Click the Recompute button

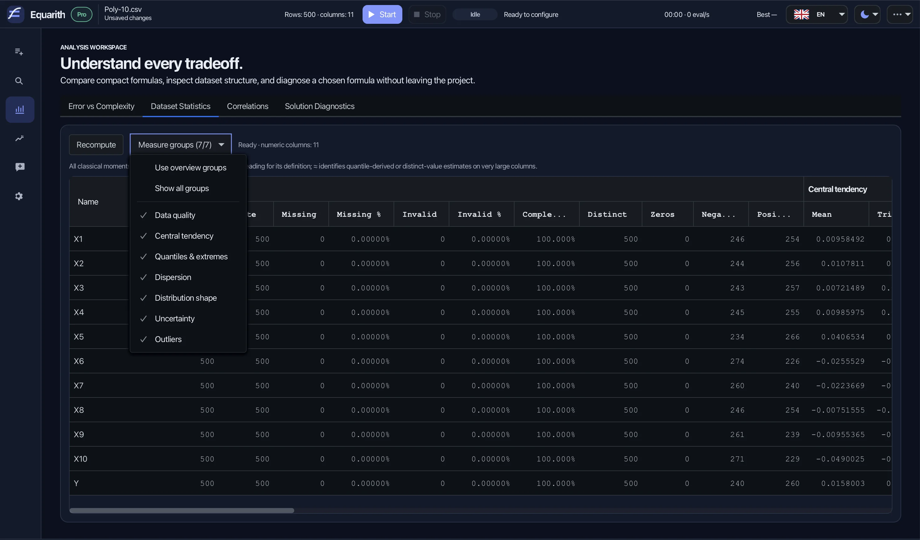[96, 144]
